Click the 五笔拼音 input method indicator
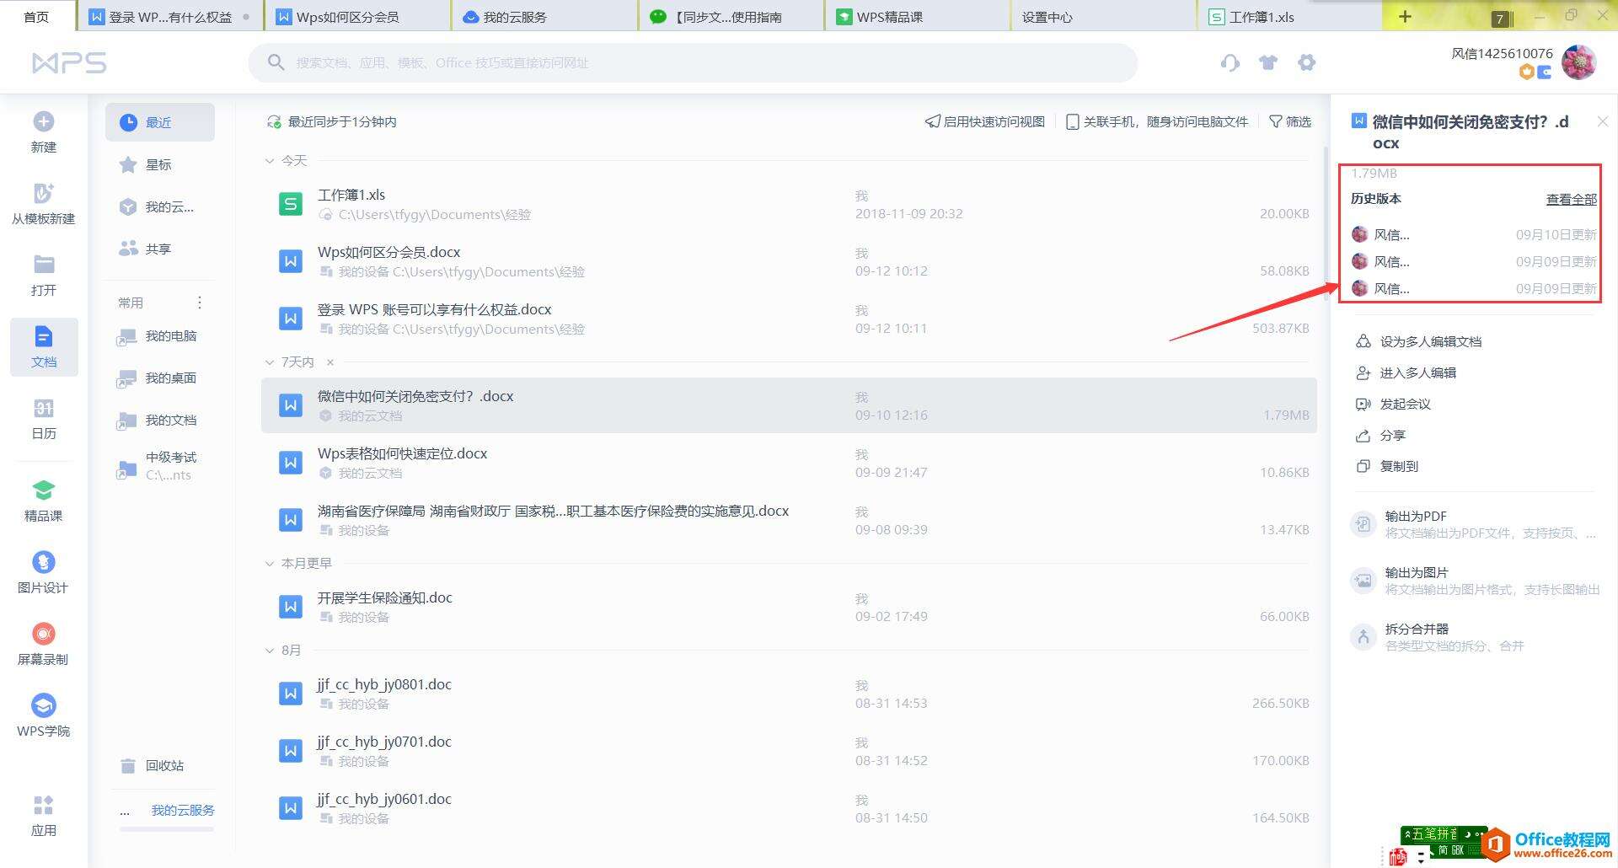The height and width of the screenshot is (868, 1618). pyautogui.click(x=1443, y=834)
